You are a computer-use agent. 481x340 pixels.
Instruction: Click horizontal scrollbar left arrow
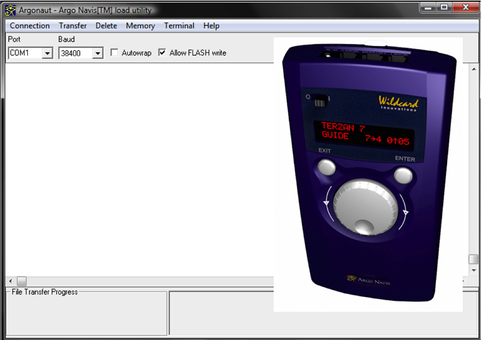(x=10, y=280)
